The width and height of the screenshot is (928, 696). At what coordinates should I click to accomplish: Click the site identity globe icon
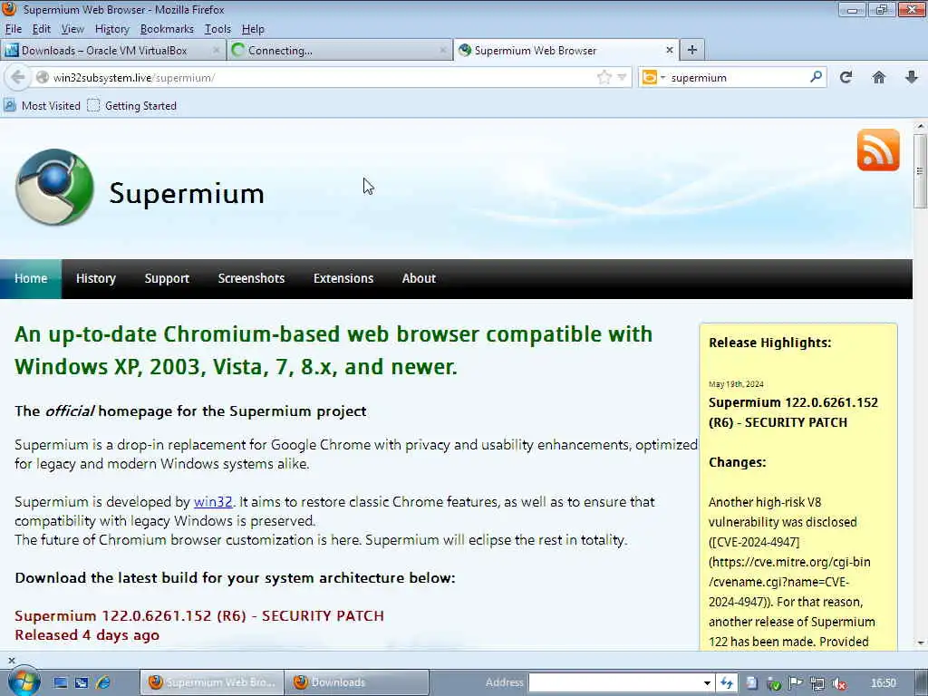pyautogui.click(x=42, y=78)
